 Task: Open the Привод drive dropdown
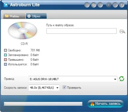click(x=73, y=79)
